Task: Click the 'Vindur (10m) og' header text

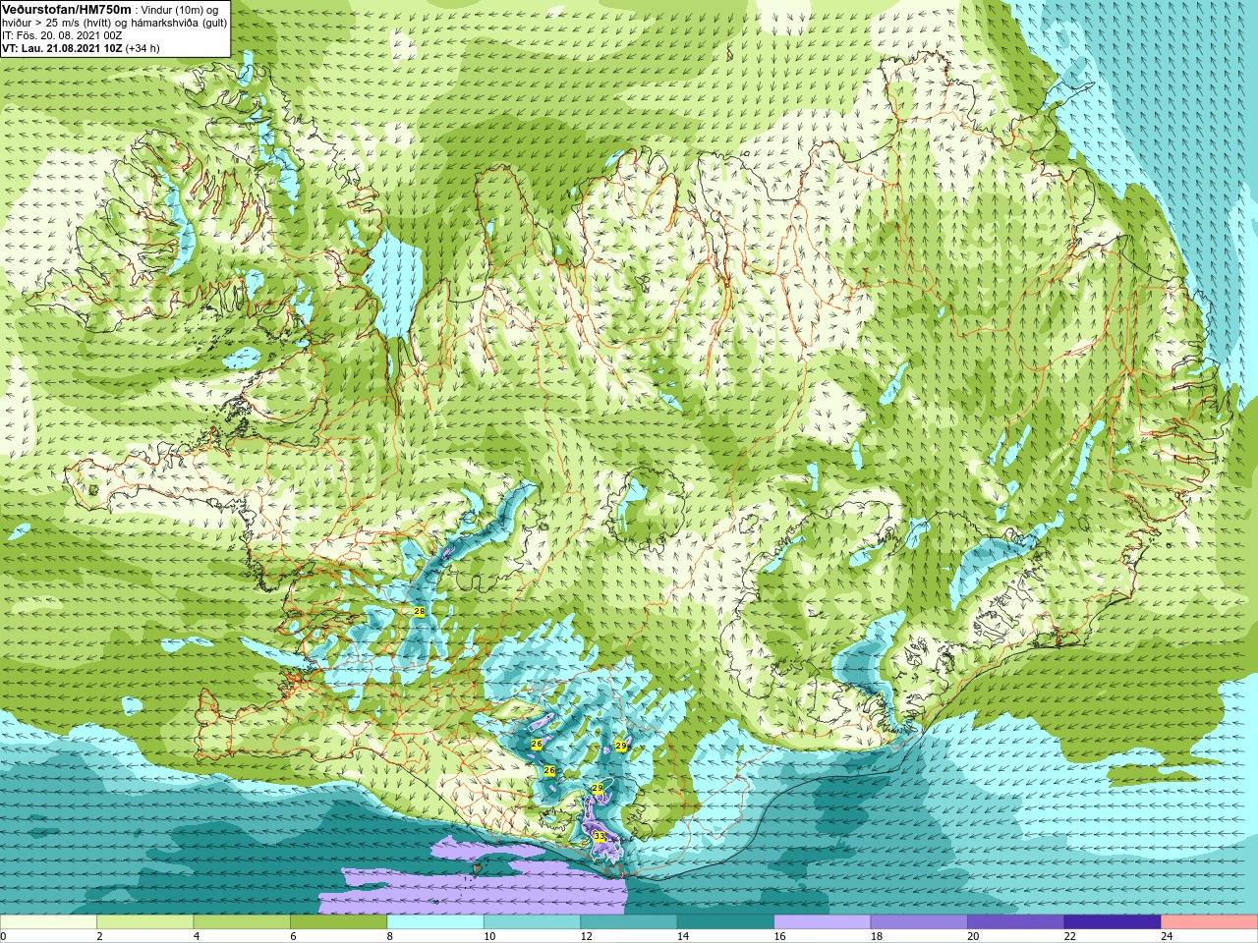Action: coord(181,10)
